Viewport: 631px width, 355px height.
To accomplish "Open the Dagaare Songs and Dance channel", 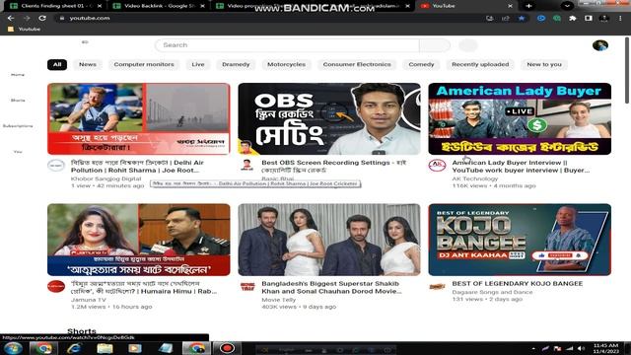I will click(492, 292).
